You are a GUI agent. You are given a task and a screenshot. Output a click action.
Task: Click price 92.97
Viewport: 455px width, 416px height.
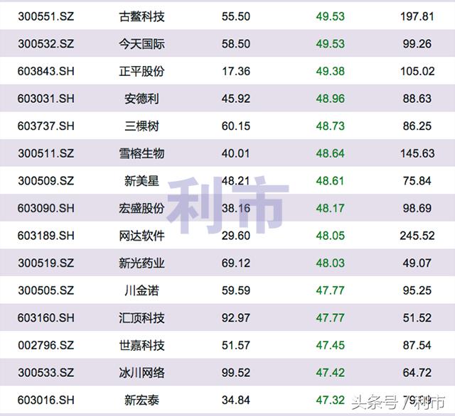[x=235, y=318]
